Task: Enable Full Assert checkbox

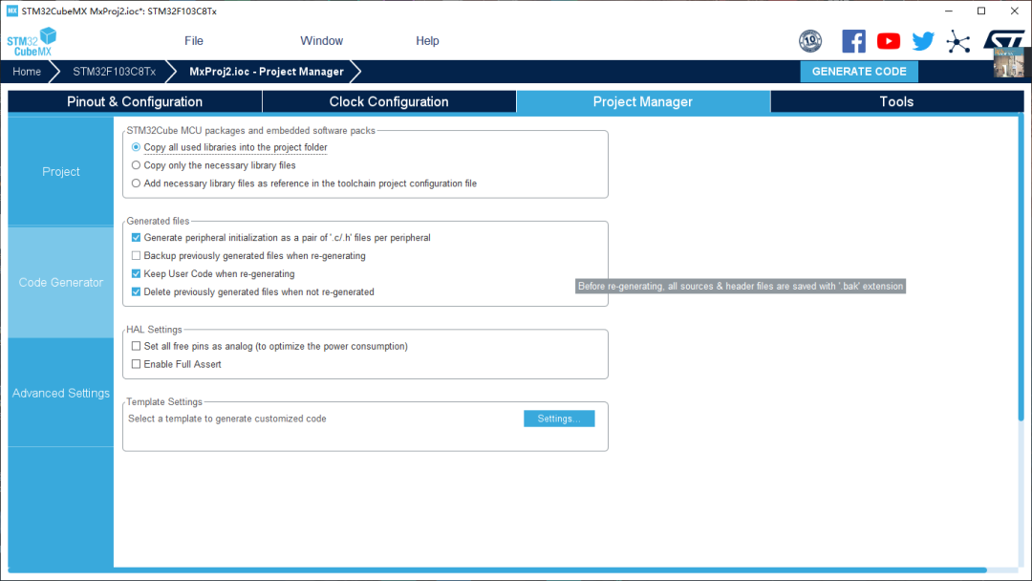Action: coord(136,364)
